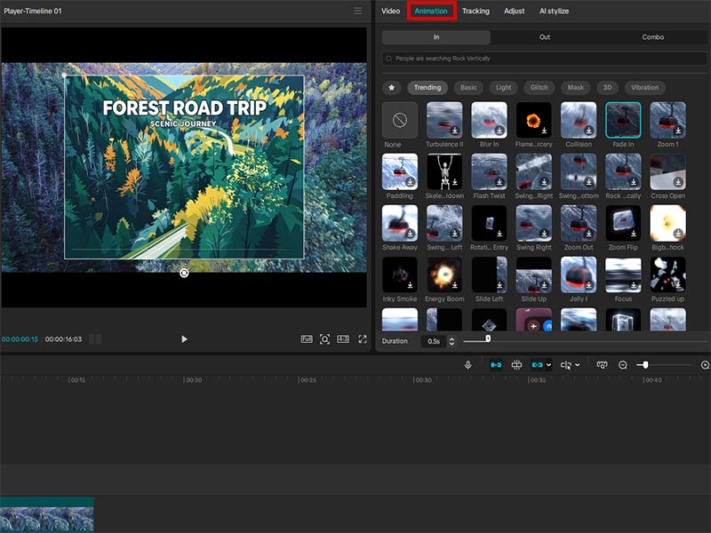Viewport: 711px width, 533px height.
Task: Click the preview axis timeline icon
Action: [x=602, y=365]
